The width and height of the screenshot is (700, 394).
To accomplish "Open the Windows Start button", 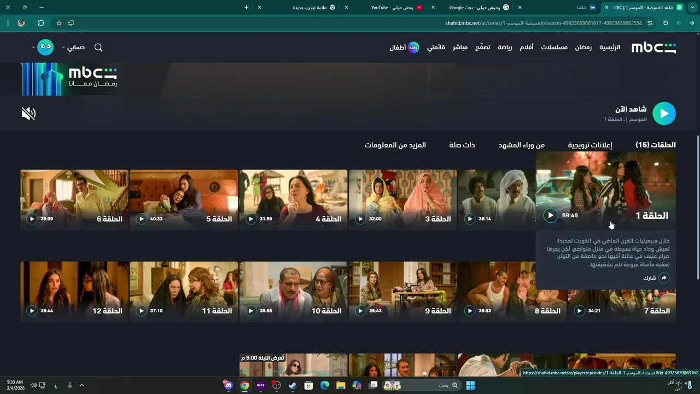I will 470,385.
